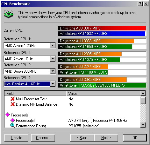150x145 pixels.
Task: Click the Update button
Action: coord(17,138)
